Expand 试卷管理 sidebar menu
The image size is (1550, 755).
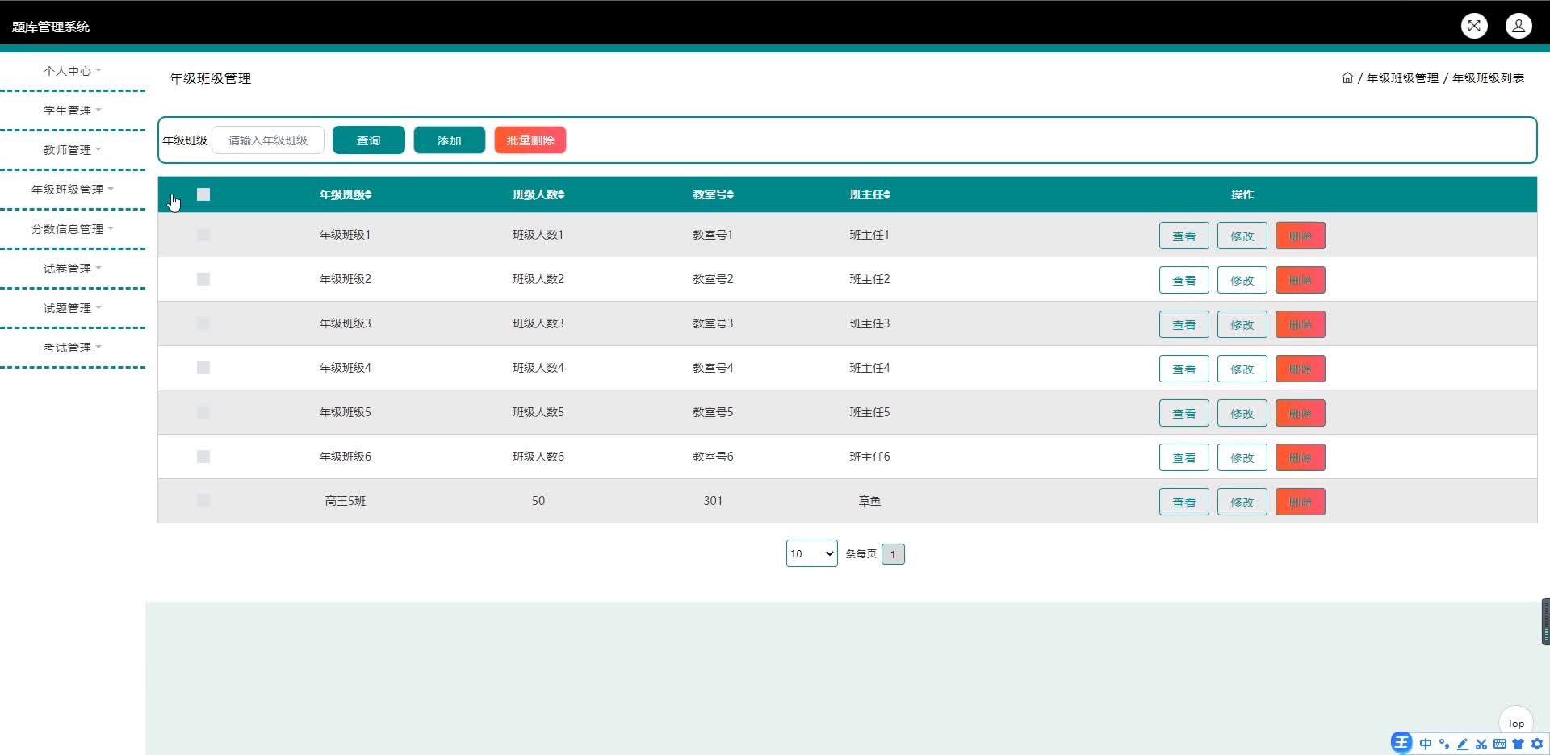(73, 269)
